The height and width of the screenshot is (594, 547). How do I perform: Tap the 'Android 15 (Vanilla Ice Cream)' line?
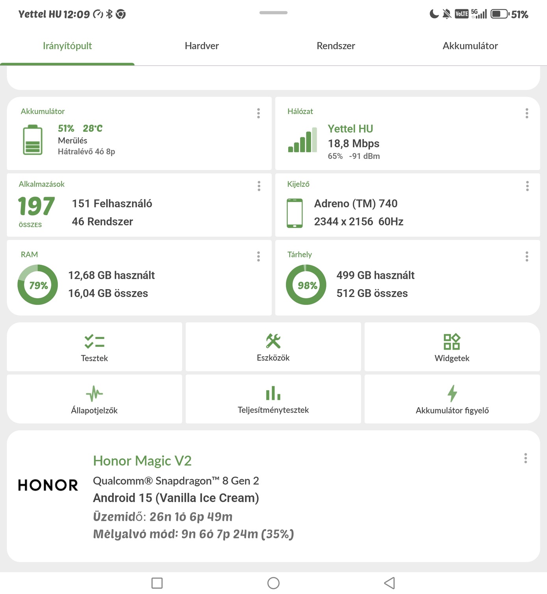coord(176,498)
